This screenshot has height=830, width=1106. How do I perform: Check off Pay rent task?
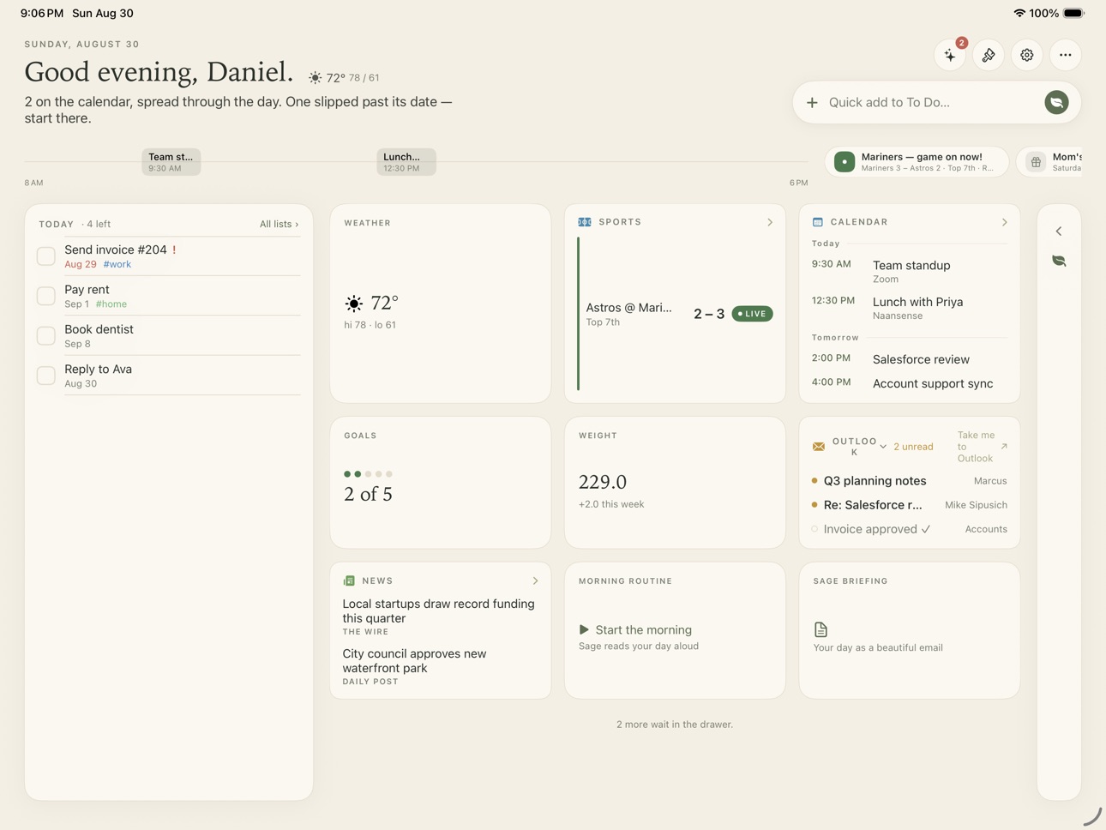click(46, 296)
